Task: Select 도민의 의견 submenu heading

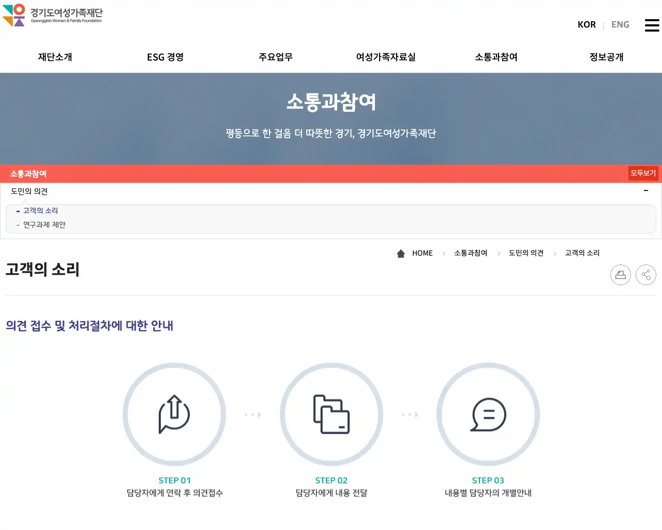Action: click(29, 192)
